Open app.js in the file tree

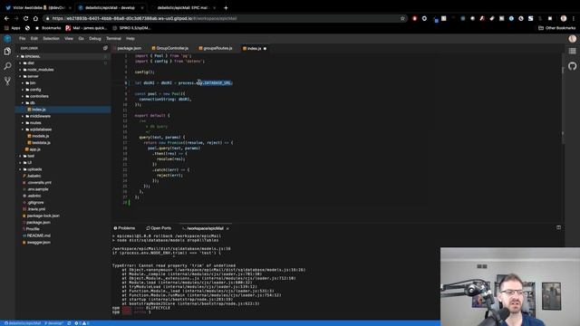[x=34, y=149]
